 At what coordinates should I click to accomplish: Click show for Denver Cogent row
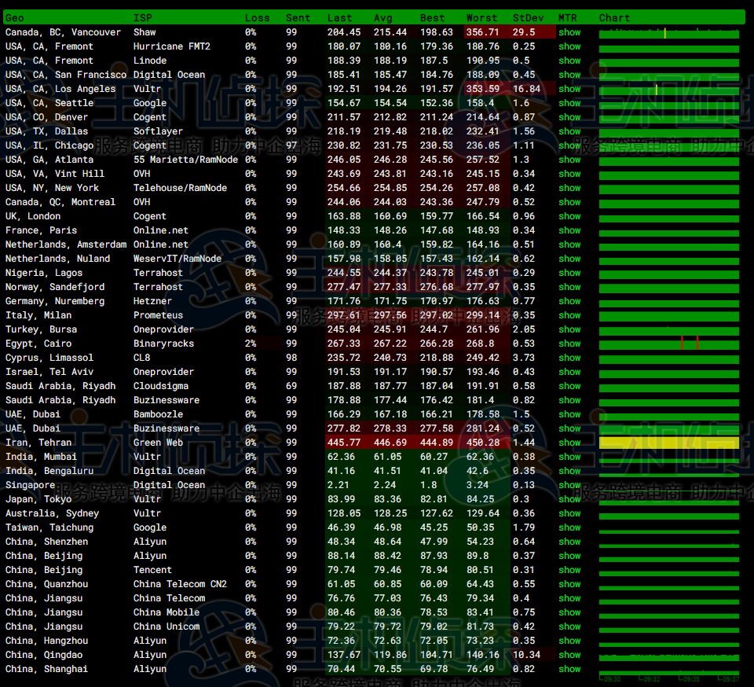point(569,117)
